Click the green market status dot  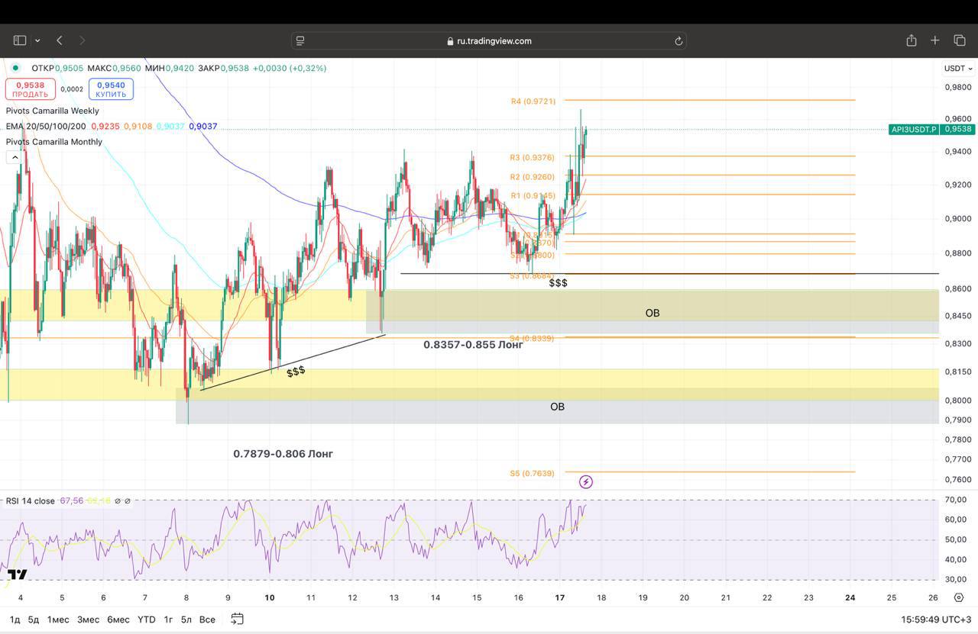15,68
